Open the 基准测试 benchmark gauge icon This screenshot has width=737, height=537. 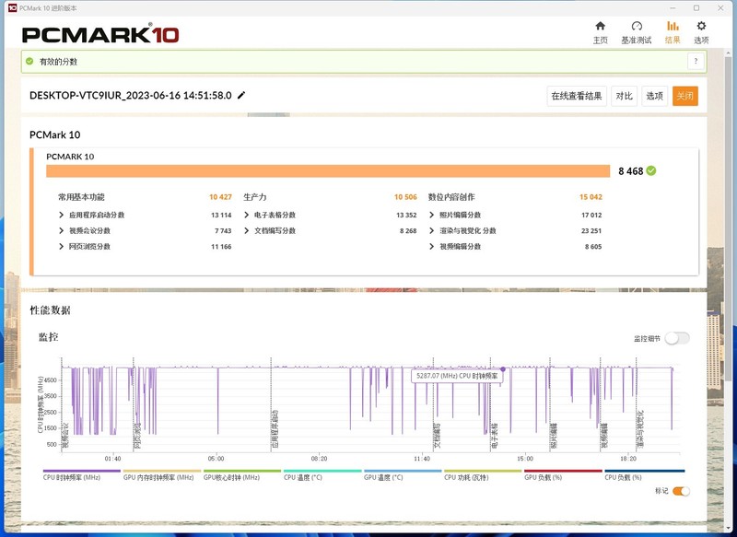click(636, 27)
